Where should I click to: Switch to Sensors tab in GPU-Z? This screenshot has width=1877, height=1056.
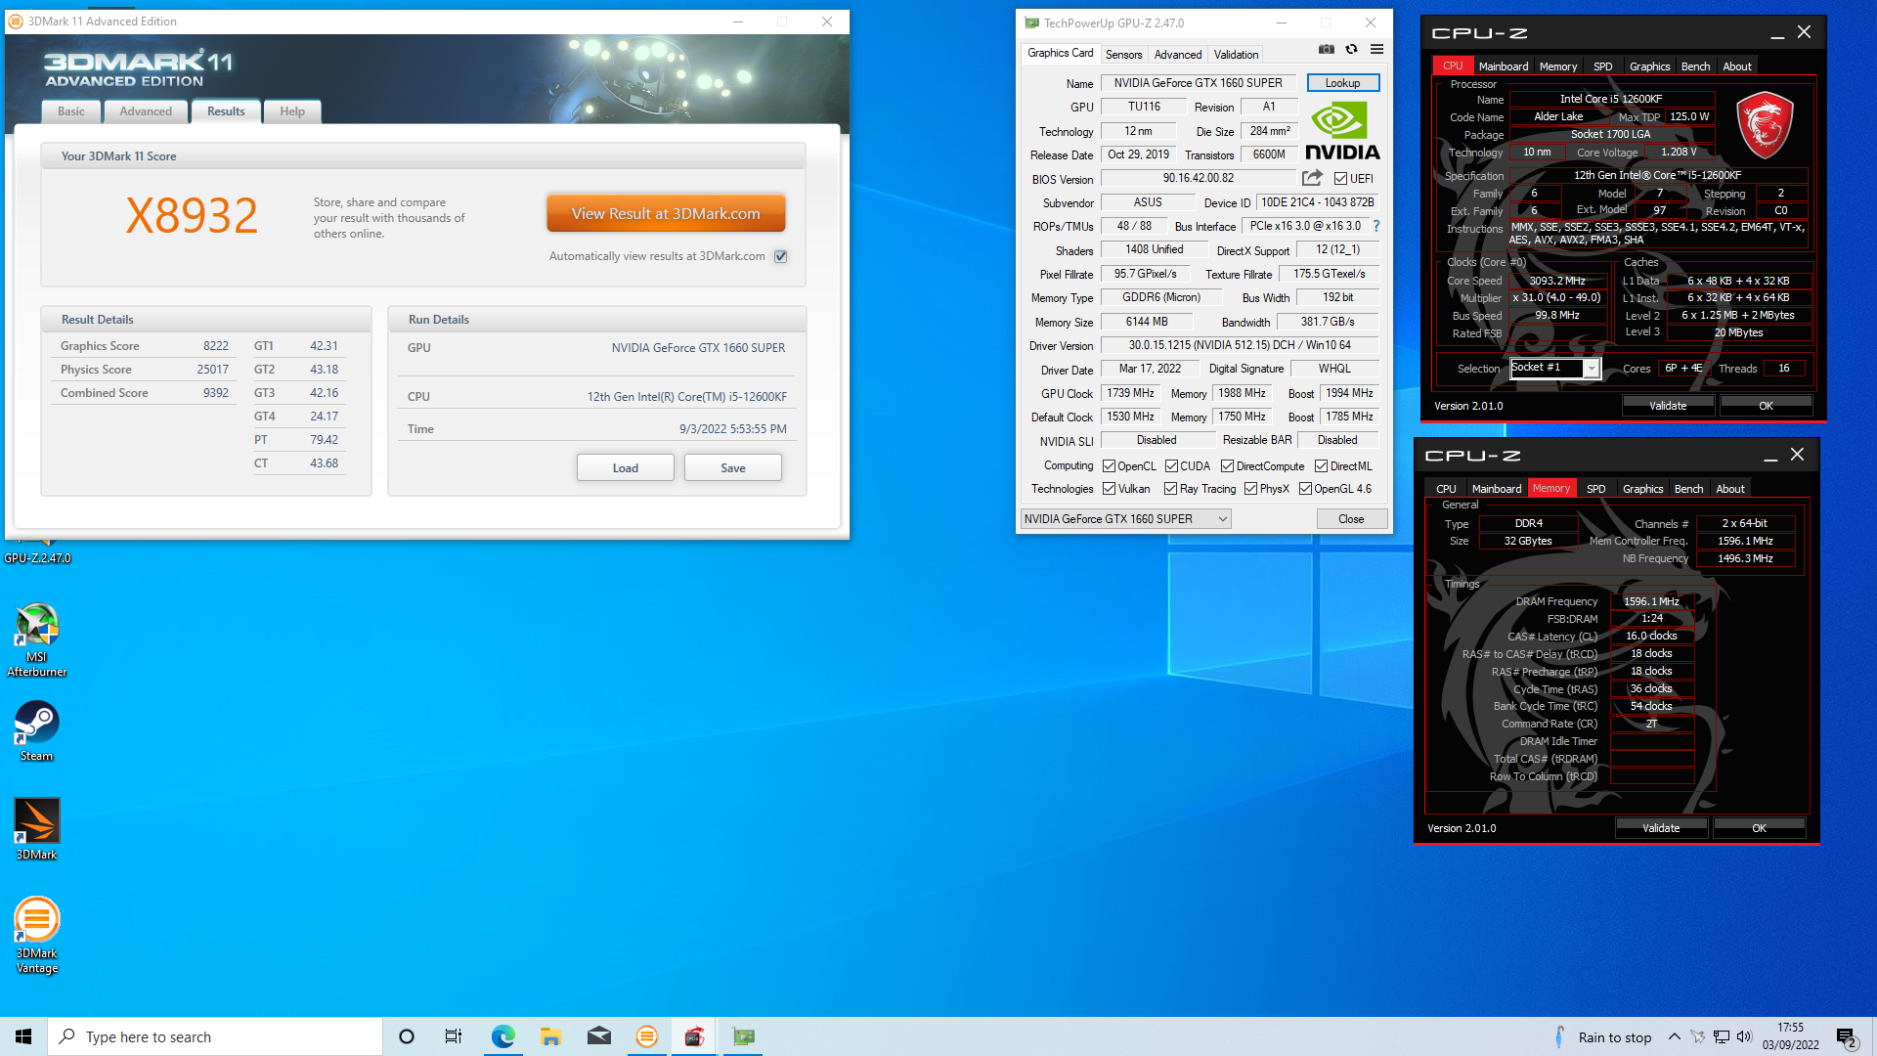click(x=1123, y=55)
